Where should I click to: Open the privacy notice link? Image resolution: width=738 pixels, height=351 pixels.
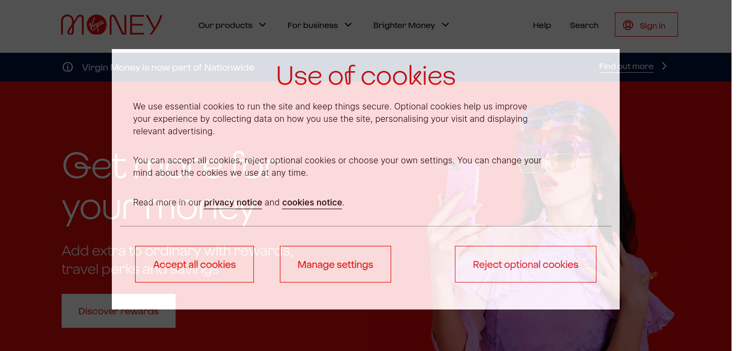233,202
